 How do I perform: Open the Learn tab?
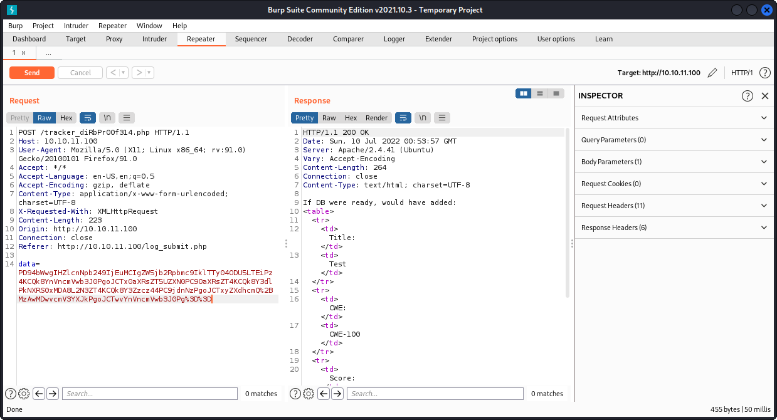click(x=604, y=39)
